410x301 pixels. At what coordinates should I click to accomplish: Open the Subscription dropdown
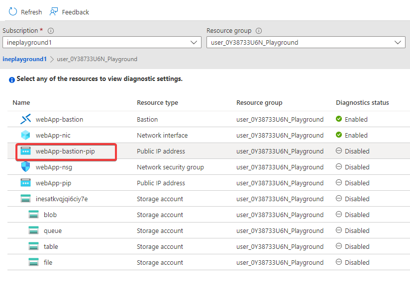point(102,43)
